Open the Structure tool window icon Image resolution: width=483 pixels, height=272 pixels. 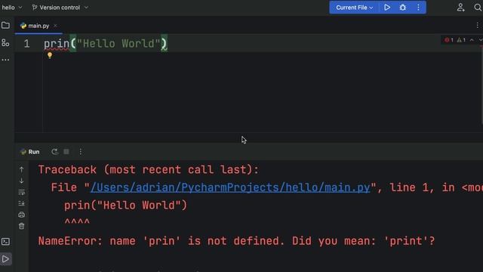coord(5,42)
